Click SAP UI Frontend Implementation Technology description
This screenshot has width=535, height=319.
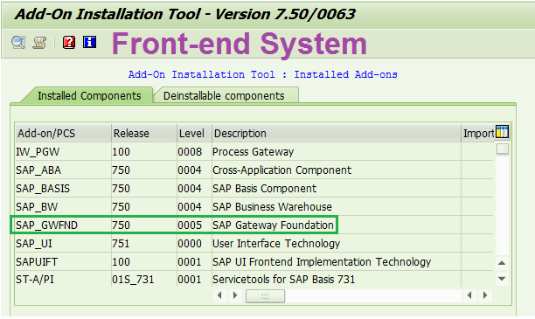tap(322, 262)
